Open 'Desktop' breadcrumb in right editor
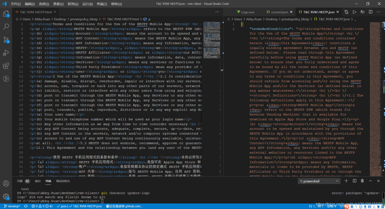This screenshot has width=385, height=209. tap(271, 19)
